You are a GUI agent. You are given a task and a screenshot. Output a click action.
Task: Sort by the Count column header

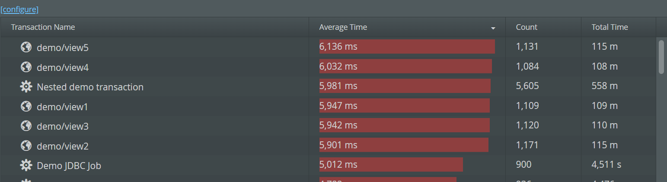[526, 27]
